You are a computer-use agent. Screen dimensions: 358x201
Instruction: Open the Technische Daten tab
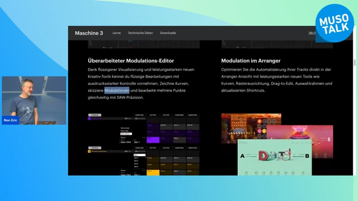[140, 33]
